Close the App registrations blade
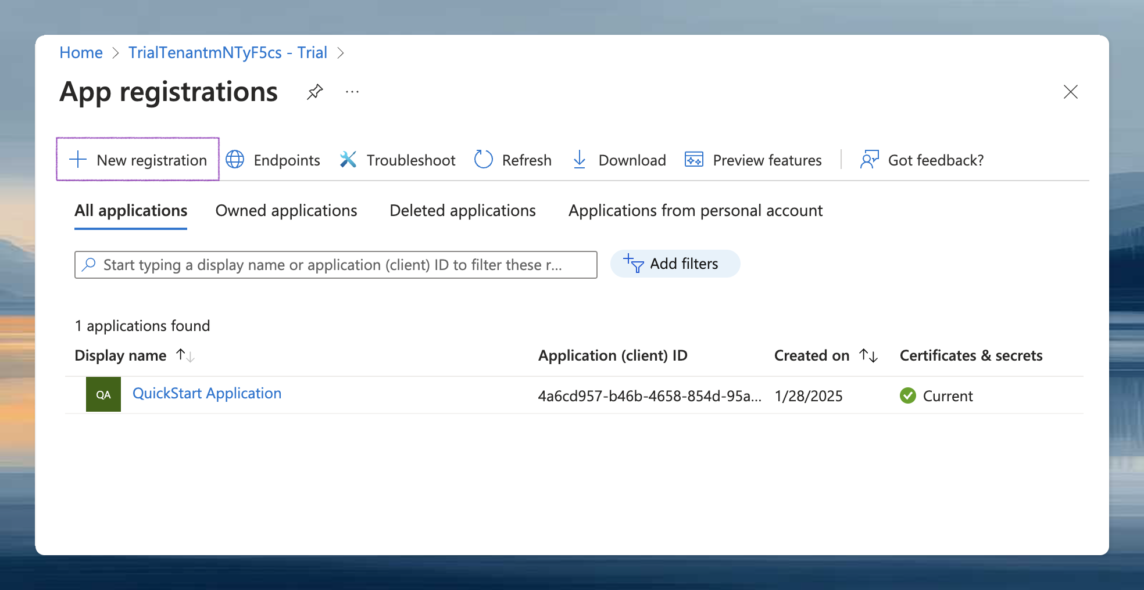The image size is (1144, 590). [1071, 92]
